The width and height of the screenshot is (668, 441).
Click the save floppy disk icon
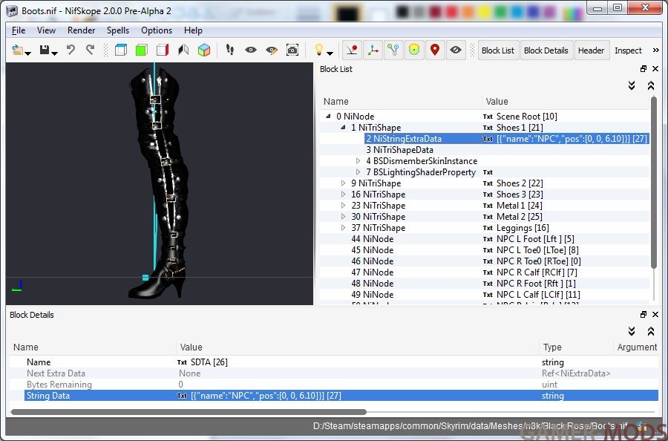tap(45, 50)
